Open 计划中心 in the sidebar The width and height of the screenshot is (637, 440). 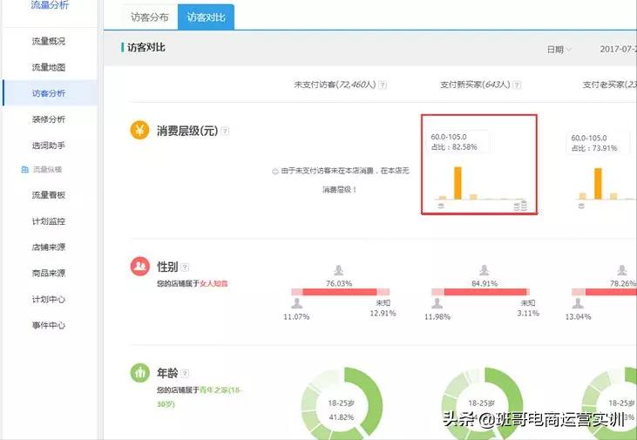(48, 299)
